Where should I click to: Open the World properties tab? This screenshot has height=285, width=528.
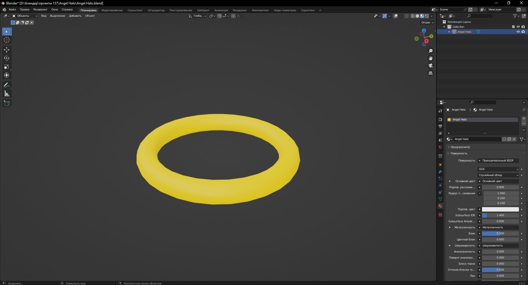(440, 147)
